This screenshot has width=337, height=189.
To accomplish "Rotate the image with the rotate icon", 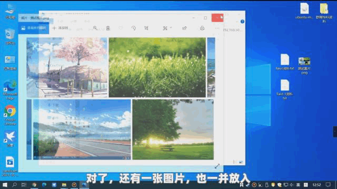I will coord(133,28).
